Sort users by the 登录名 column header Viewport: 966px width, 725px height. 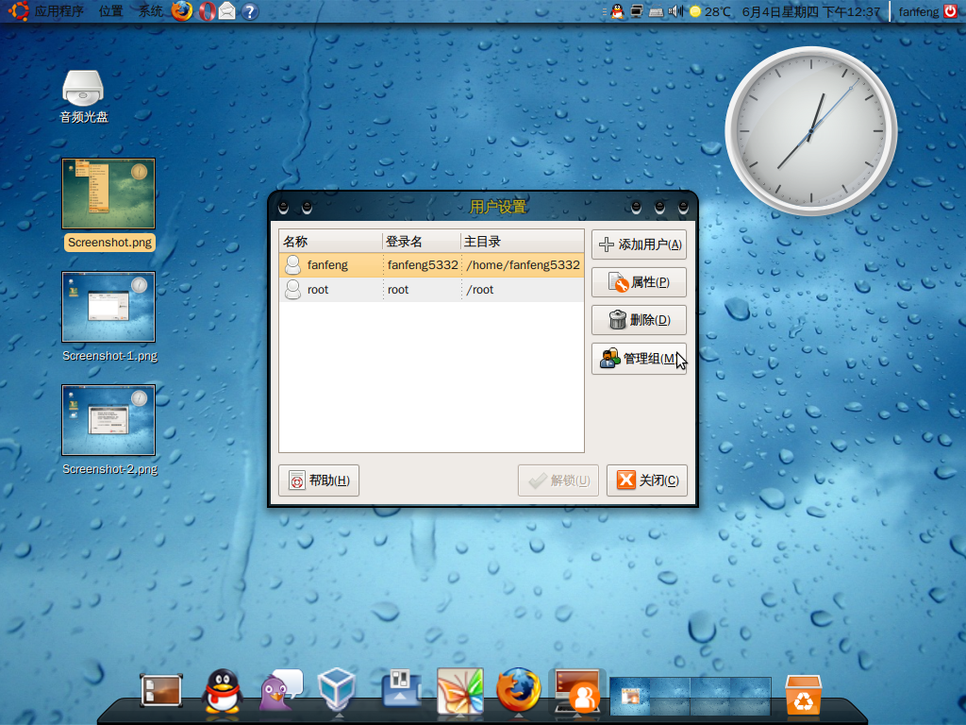(x=422, y=241)
